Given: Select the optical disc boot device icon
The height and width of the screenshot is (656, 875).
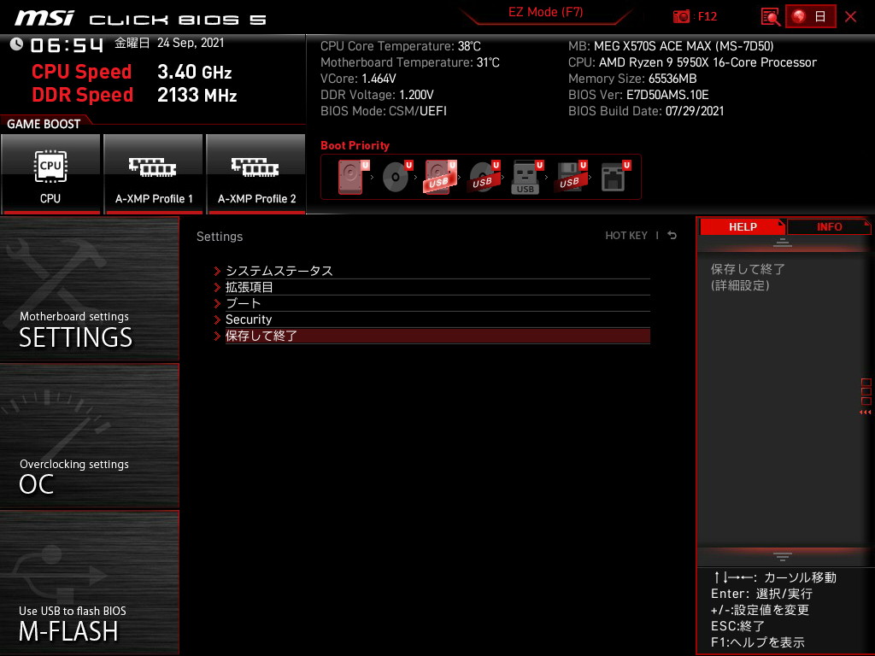Looking at the screenshot, I should pos(397,177).
